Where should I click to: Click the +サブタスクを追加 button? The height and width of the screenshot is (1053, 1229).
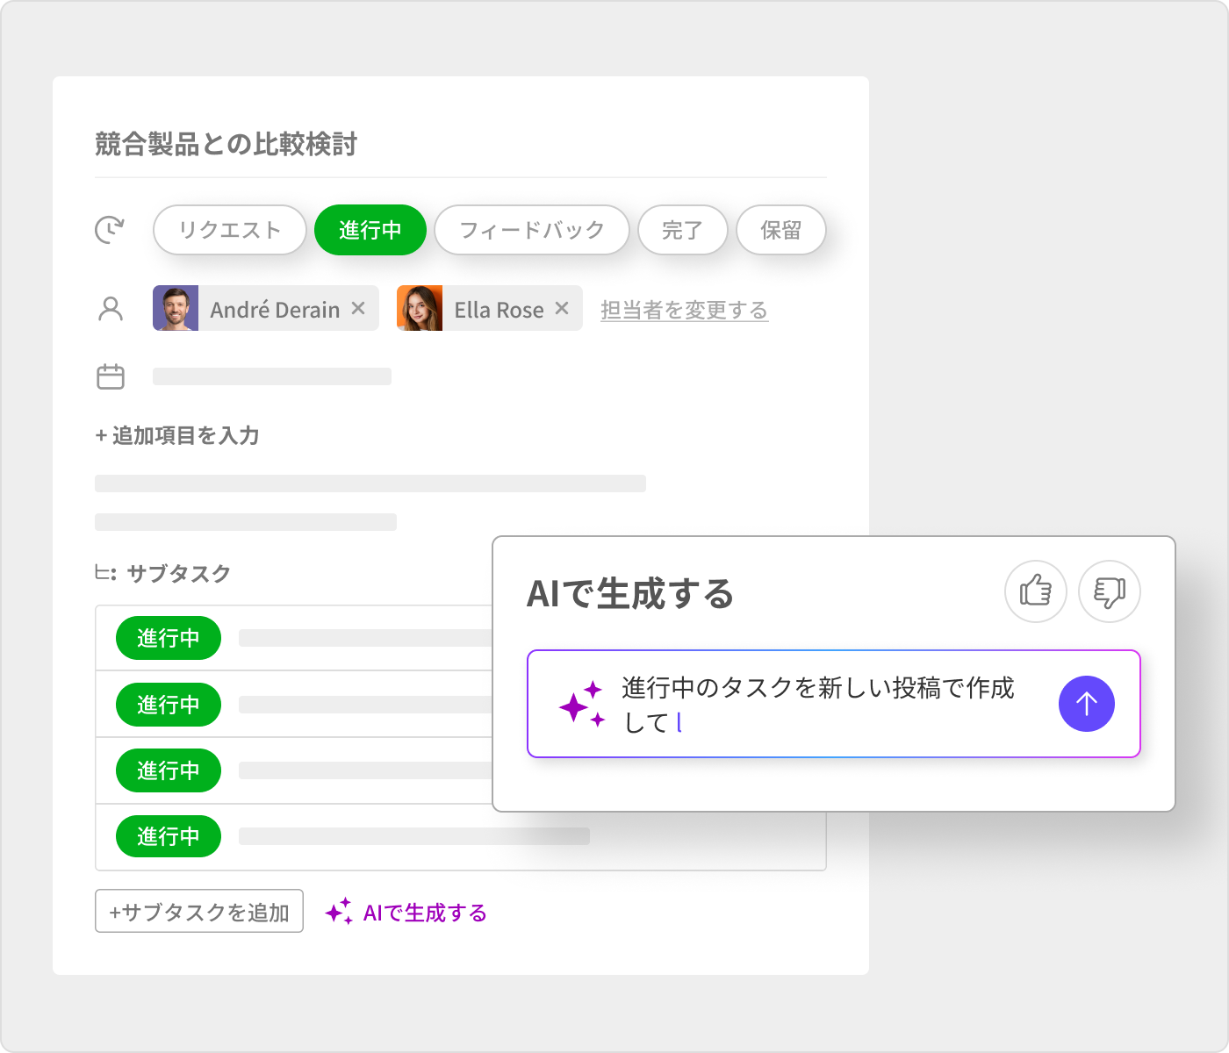point(198,912)
